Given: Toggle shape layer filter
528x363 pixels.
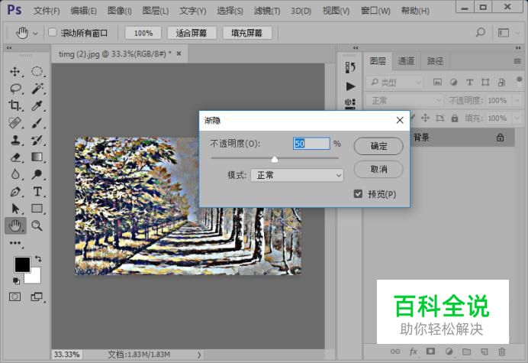Looking at the screenshot, I should click(x=485, y=82).
